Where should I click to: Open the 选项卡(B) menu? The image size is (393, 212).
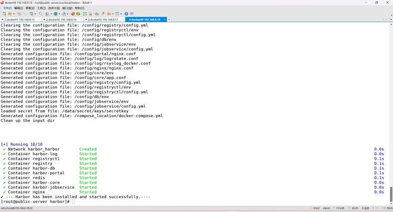tap(54, 8)
